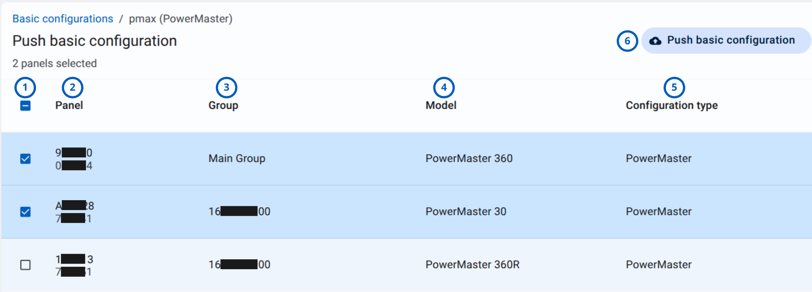Click the Panel cell in PowerMaster 30 row
812x292 pixels.
tap(75, 212)
